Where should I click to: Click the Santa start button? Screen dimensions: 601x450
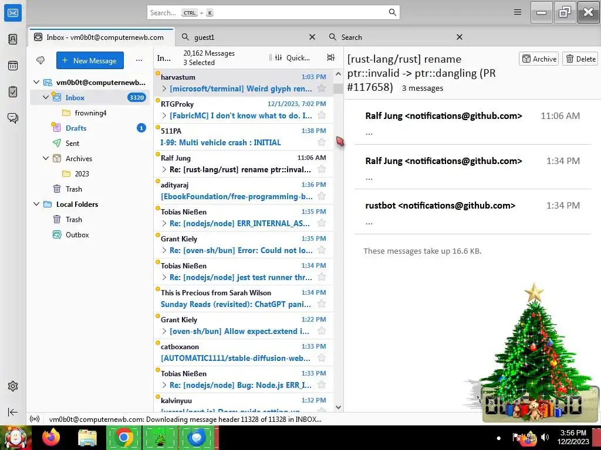coord(15,437)
